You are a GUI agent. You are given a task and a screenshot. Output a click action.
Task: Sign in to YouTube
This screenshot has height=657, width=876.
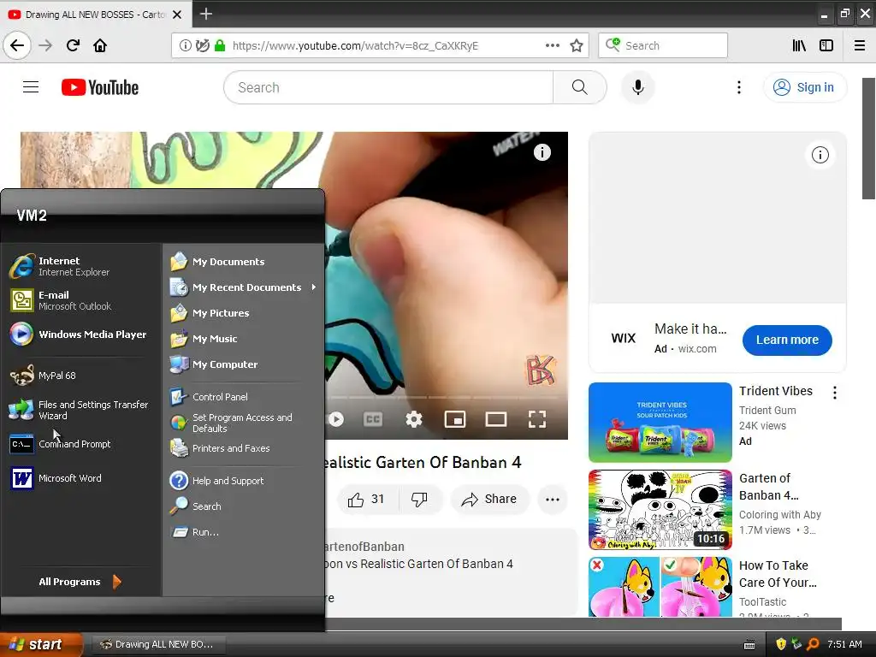pyautogui.click(x=804, y=88)
